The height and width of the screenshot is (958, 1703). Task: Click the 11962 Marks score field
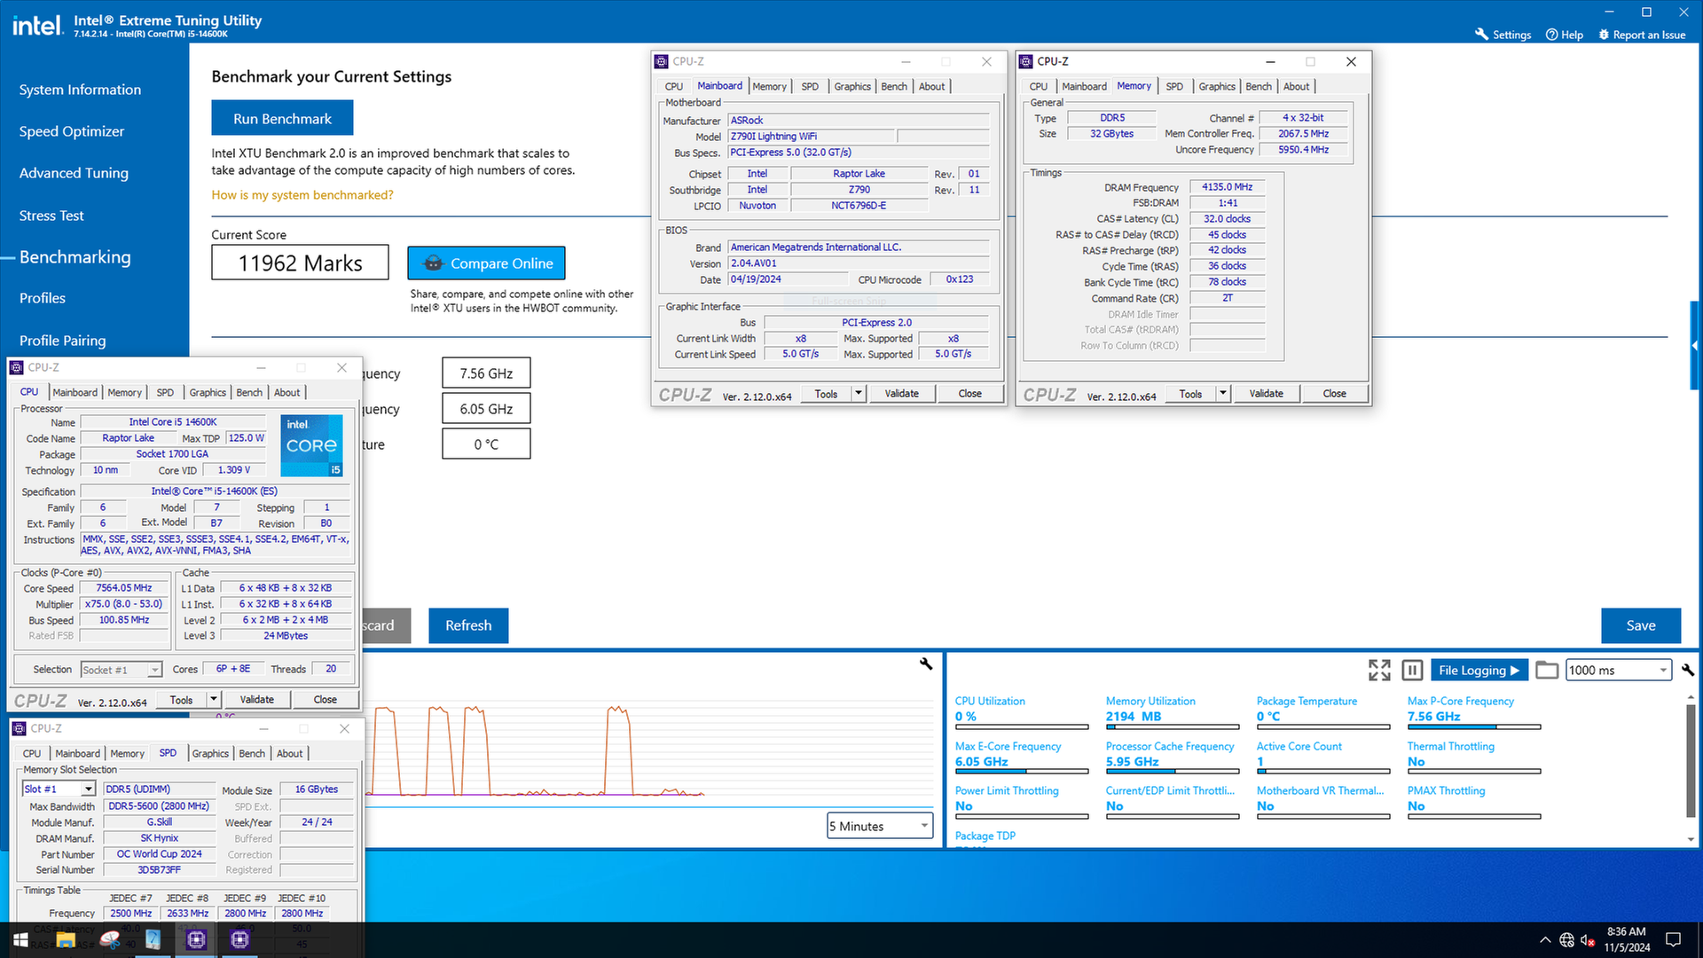[300, 263]
